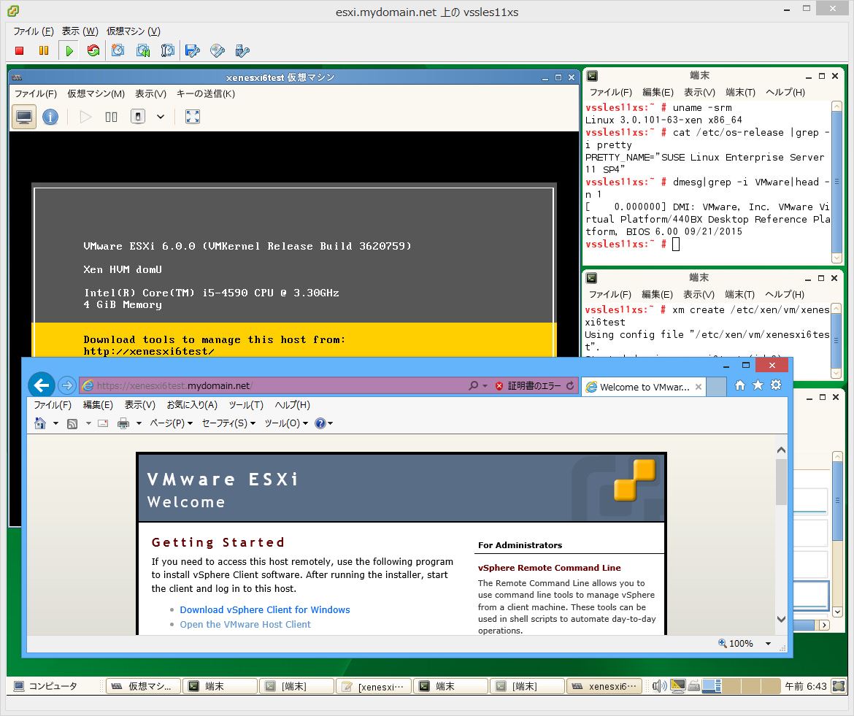
Task: Open ファイル(F) menu in the vSphere console window
Action: pyautogui.click(x=34, y=31)
